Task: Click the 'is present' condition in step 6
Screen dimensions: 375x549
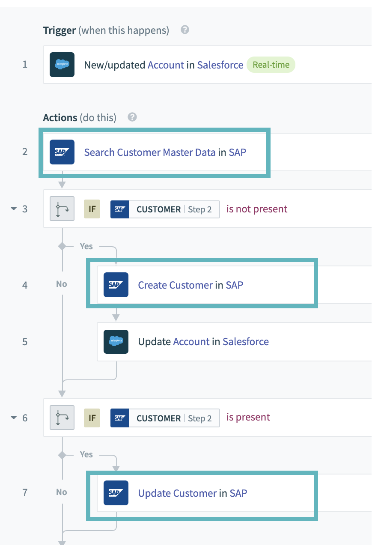Action: pos(248,418)
